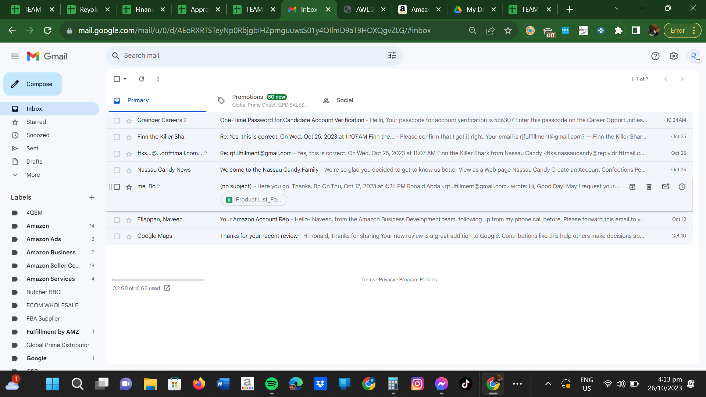The width and height of the screenshot is (706, 397).
Task: Open the Nassau Candy News welcome email
Action: (x=399, y=170)
